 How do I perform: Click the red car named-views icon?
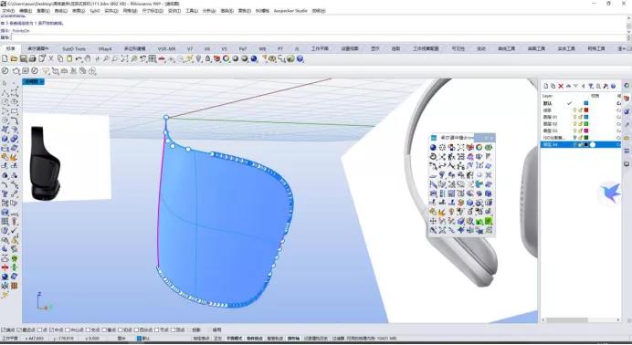click(x=162, y=58)
